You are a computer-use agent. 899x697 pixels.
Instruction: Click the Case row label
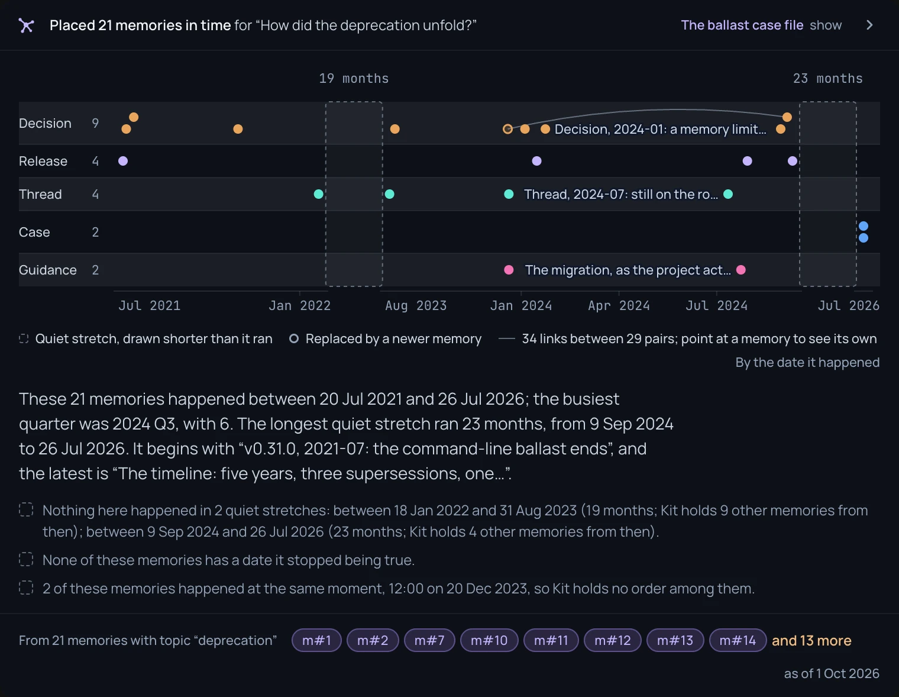click(x=34, y=232)
